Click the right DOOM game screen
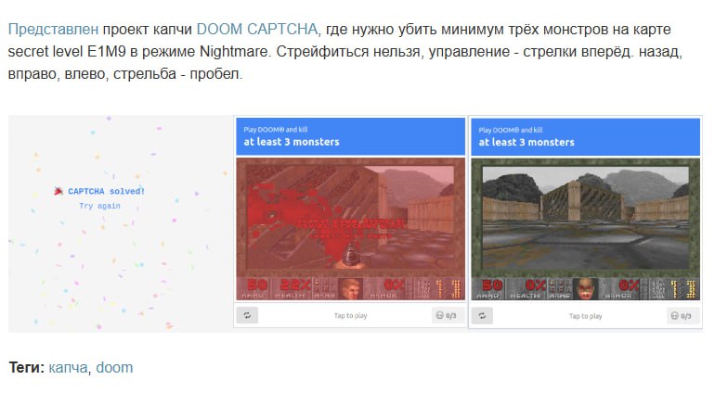Image resolution: width=715 pixels, height=393 pixels. point(586,229)
